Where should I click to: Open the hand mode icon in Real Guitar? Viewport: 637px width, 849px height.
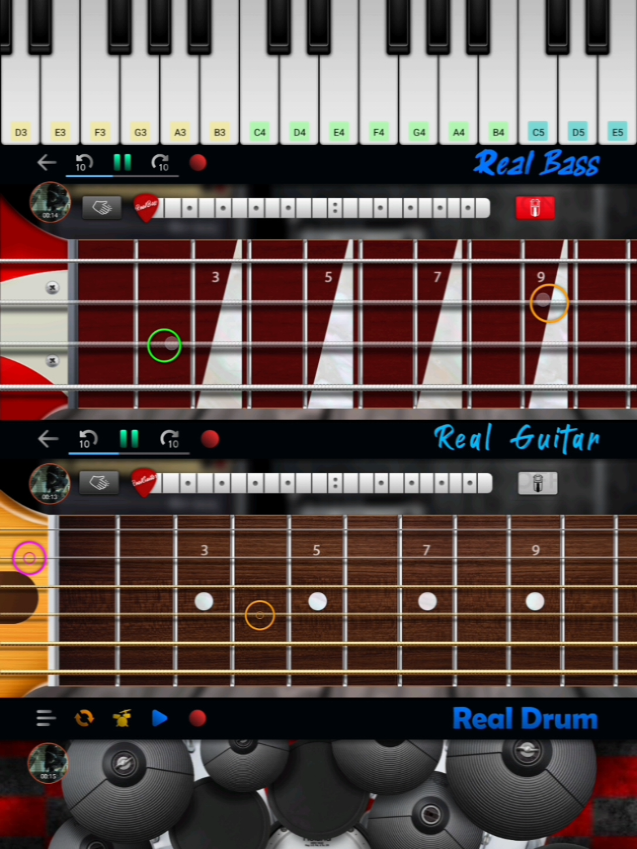click(99, 483)
